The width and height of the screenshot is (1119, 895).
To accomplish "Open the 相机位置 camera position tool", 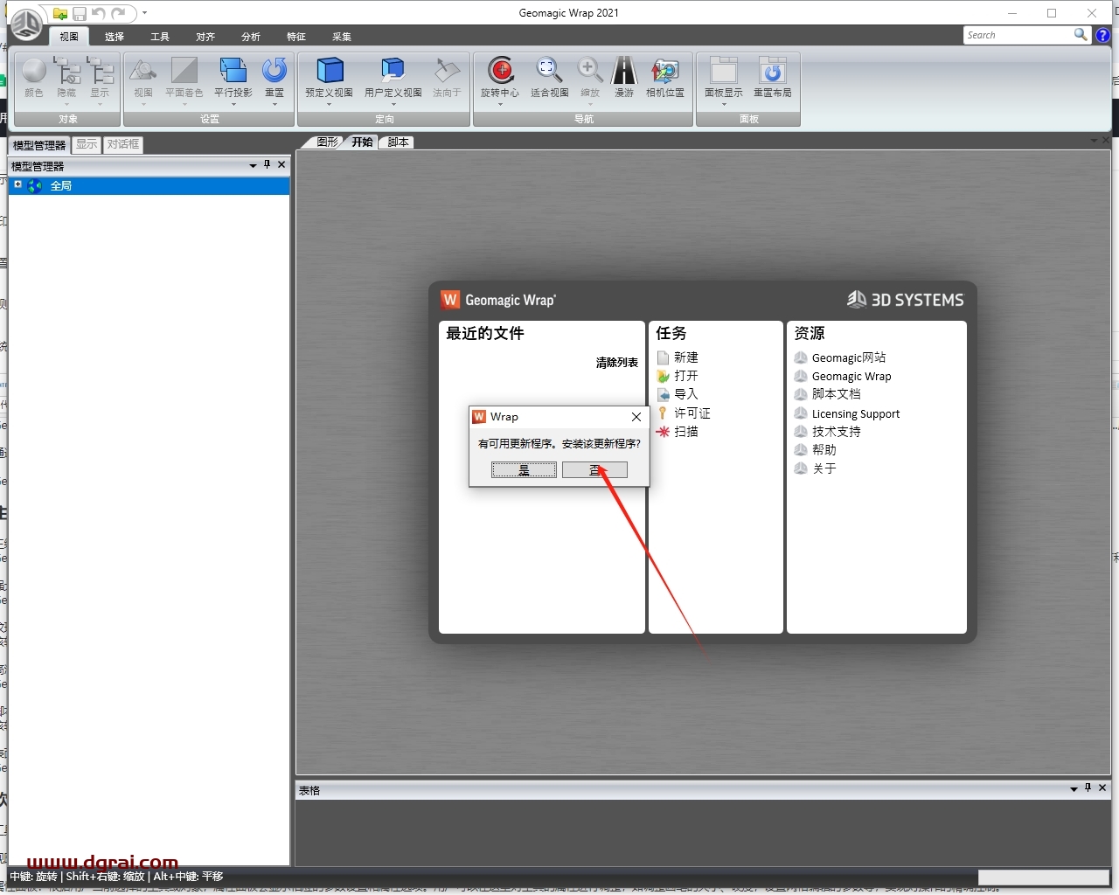I will coord(664,72).
